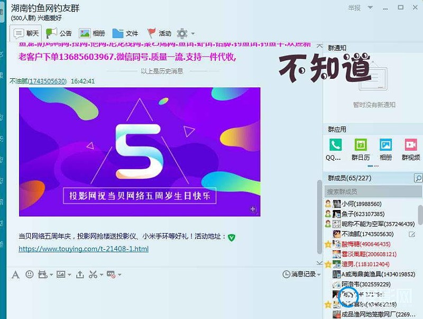Collapse chat with top arrow near 群通知
The width and height of the screenshot is (423, 319).
319,45
